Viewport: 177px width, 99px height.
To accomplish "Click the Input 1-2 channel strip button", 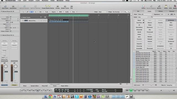I will [4, 57].
